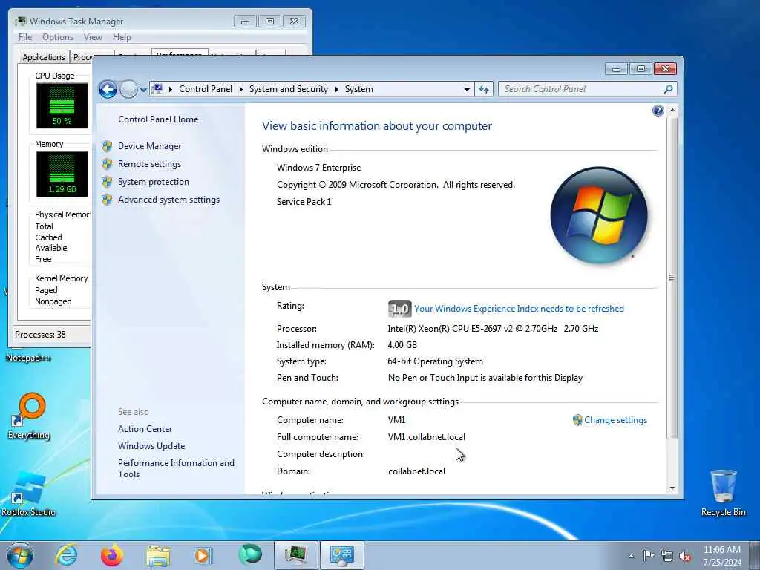
Task: Open Windows Explorer folder taskbar icon
Action: [x=158, y=555]
